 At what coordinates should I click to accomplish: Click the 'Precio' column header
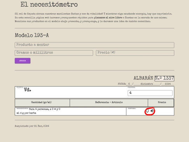pyautogui.click(x=161, y=103)
